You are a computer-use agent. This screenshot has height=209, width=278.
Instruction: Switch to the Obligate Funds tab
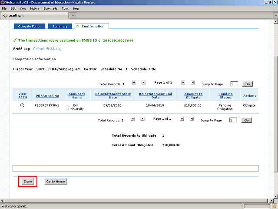(30, 26)
